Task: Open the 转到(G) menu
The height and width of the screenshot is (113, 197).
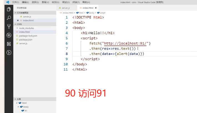Action: click(x=55, y=2)
